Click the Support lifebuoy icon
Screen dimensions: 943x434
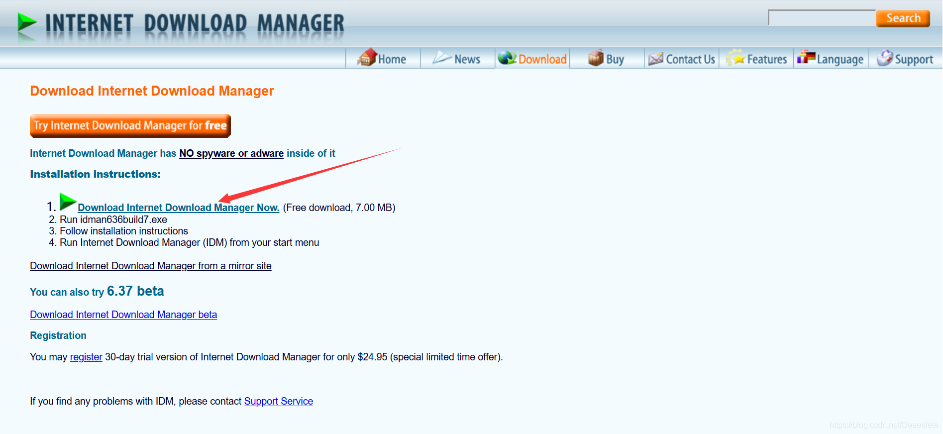(x=885, y=58)
